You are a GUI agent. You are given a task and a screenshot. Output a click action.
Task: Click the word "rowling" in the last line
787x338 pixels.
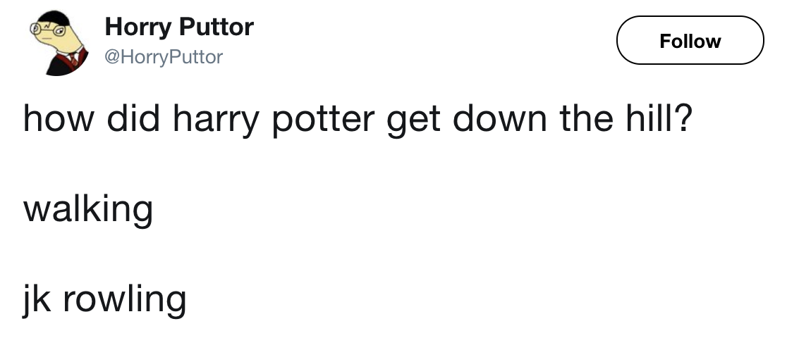pyautogui.click(x=125, y=299)
